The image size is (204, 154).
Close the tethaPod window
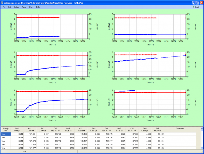201,2
